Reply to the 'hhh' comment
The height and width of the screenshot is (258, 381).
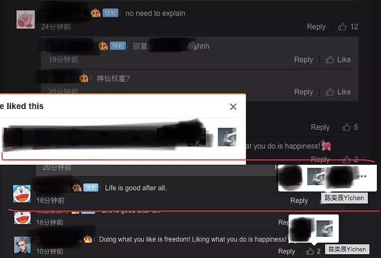tap(303, 60)
